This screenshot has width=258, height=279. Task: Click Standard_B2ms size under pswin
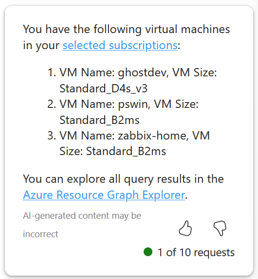point(99,120)
